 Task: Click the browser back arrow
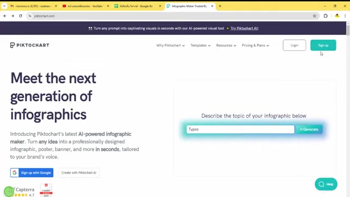(5, 16)
